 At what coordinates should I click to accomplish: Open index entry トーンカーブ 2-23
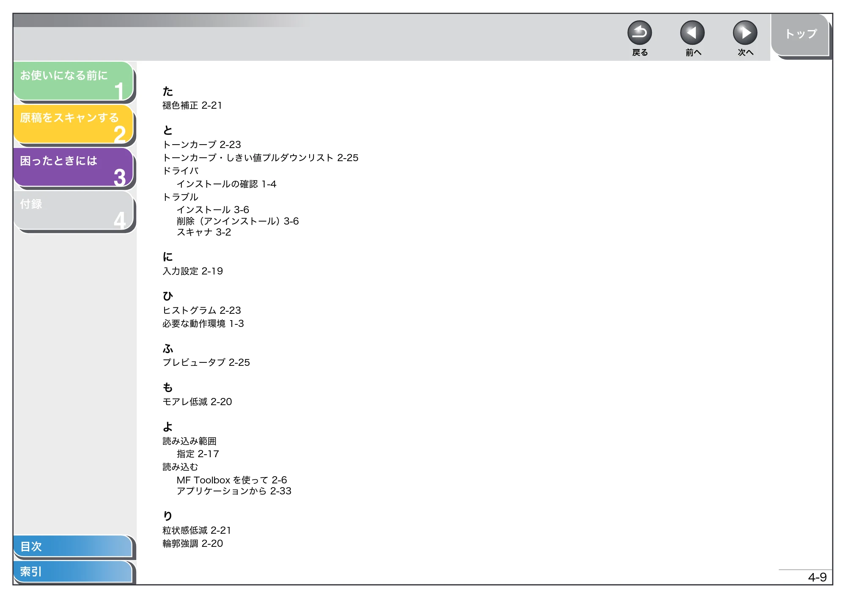pos(202,145)
